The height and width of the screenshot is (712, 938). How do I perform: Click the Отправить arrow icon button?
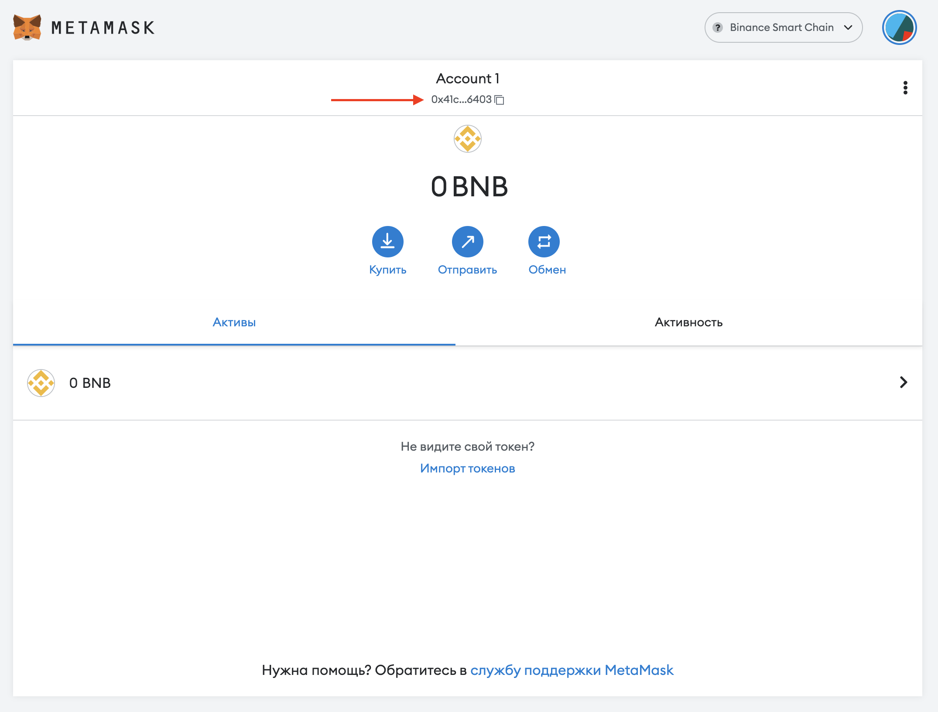coord(467,241)
